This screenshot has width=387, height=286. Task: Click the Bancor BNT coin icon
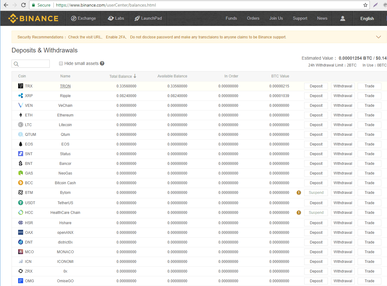[21, 164]
